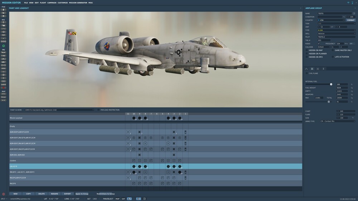Check HIDDEN ON MFD

tap(307, 57)
